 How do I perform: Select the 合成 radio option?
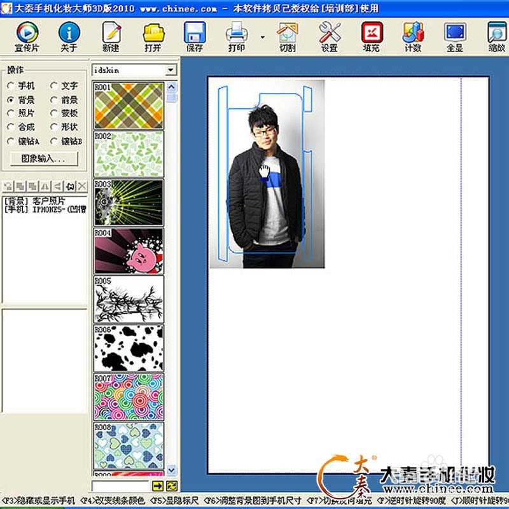click(x=20, y=127)
